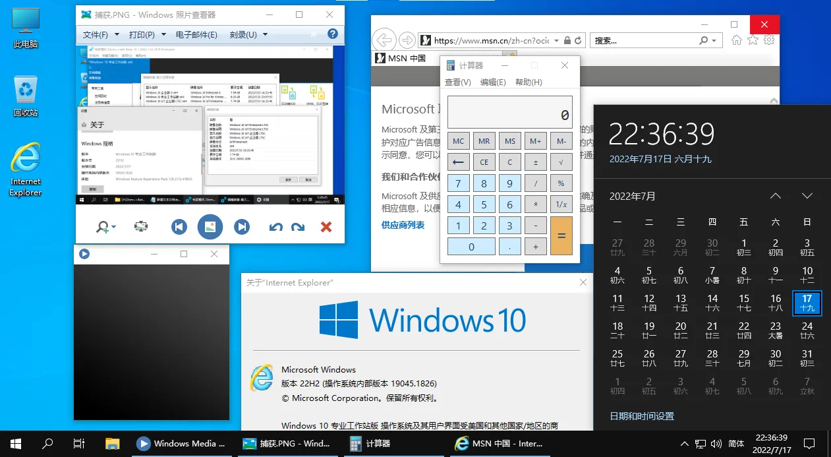Switch to Windows Media Player taskbar button

[182, 444]
